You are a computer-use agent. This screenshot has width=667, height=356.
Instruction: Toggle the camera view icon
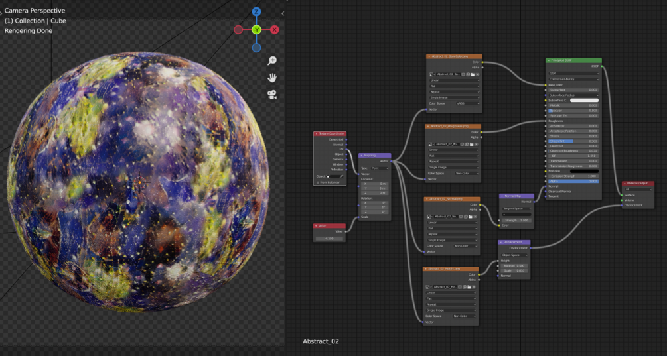click(x=272, y=94)
